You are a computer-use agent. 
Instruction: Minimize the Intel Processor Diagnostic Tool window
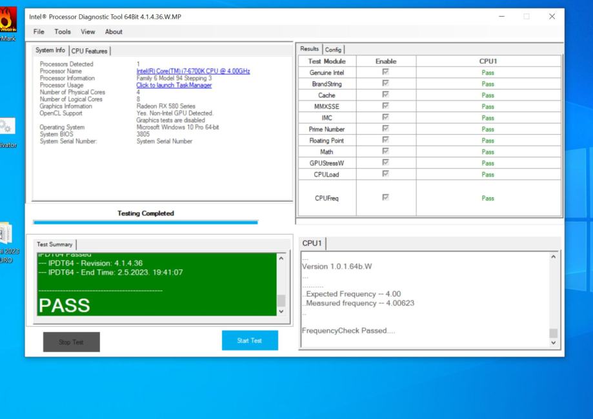coord(503,16)
